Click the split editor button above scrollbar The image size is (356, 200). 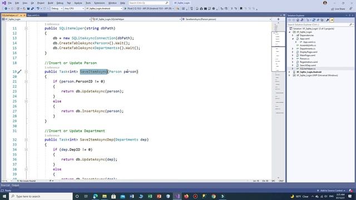pos(278,19)
